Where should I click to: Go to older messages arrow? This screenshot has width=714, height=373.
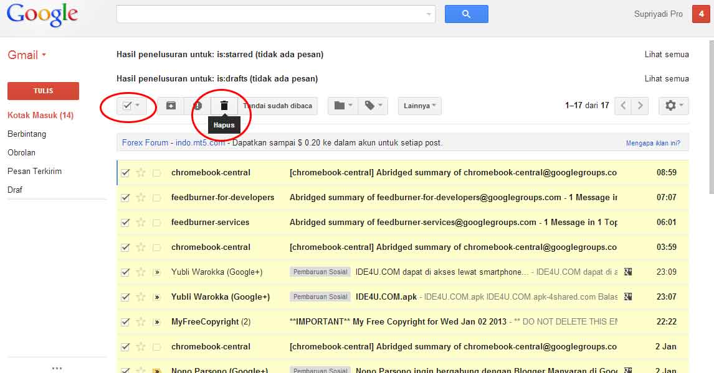coord(640,106)
